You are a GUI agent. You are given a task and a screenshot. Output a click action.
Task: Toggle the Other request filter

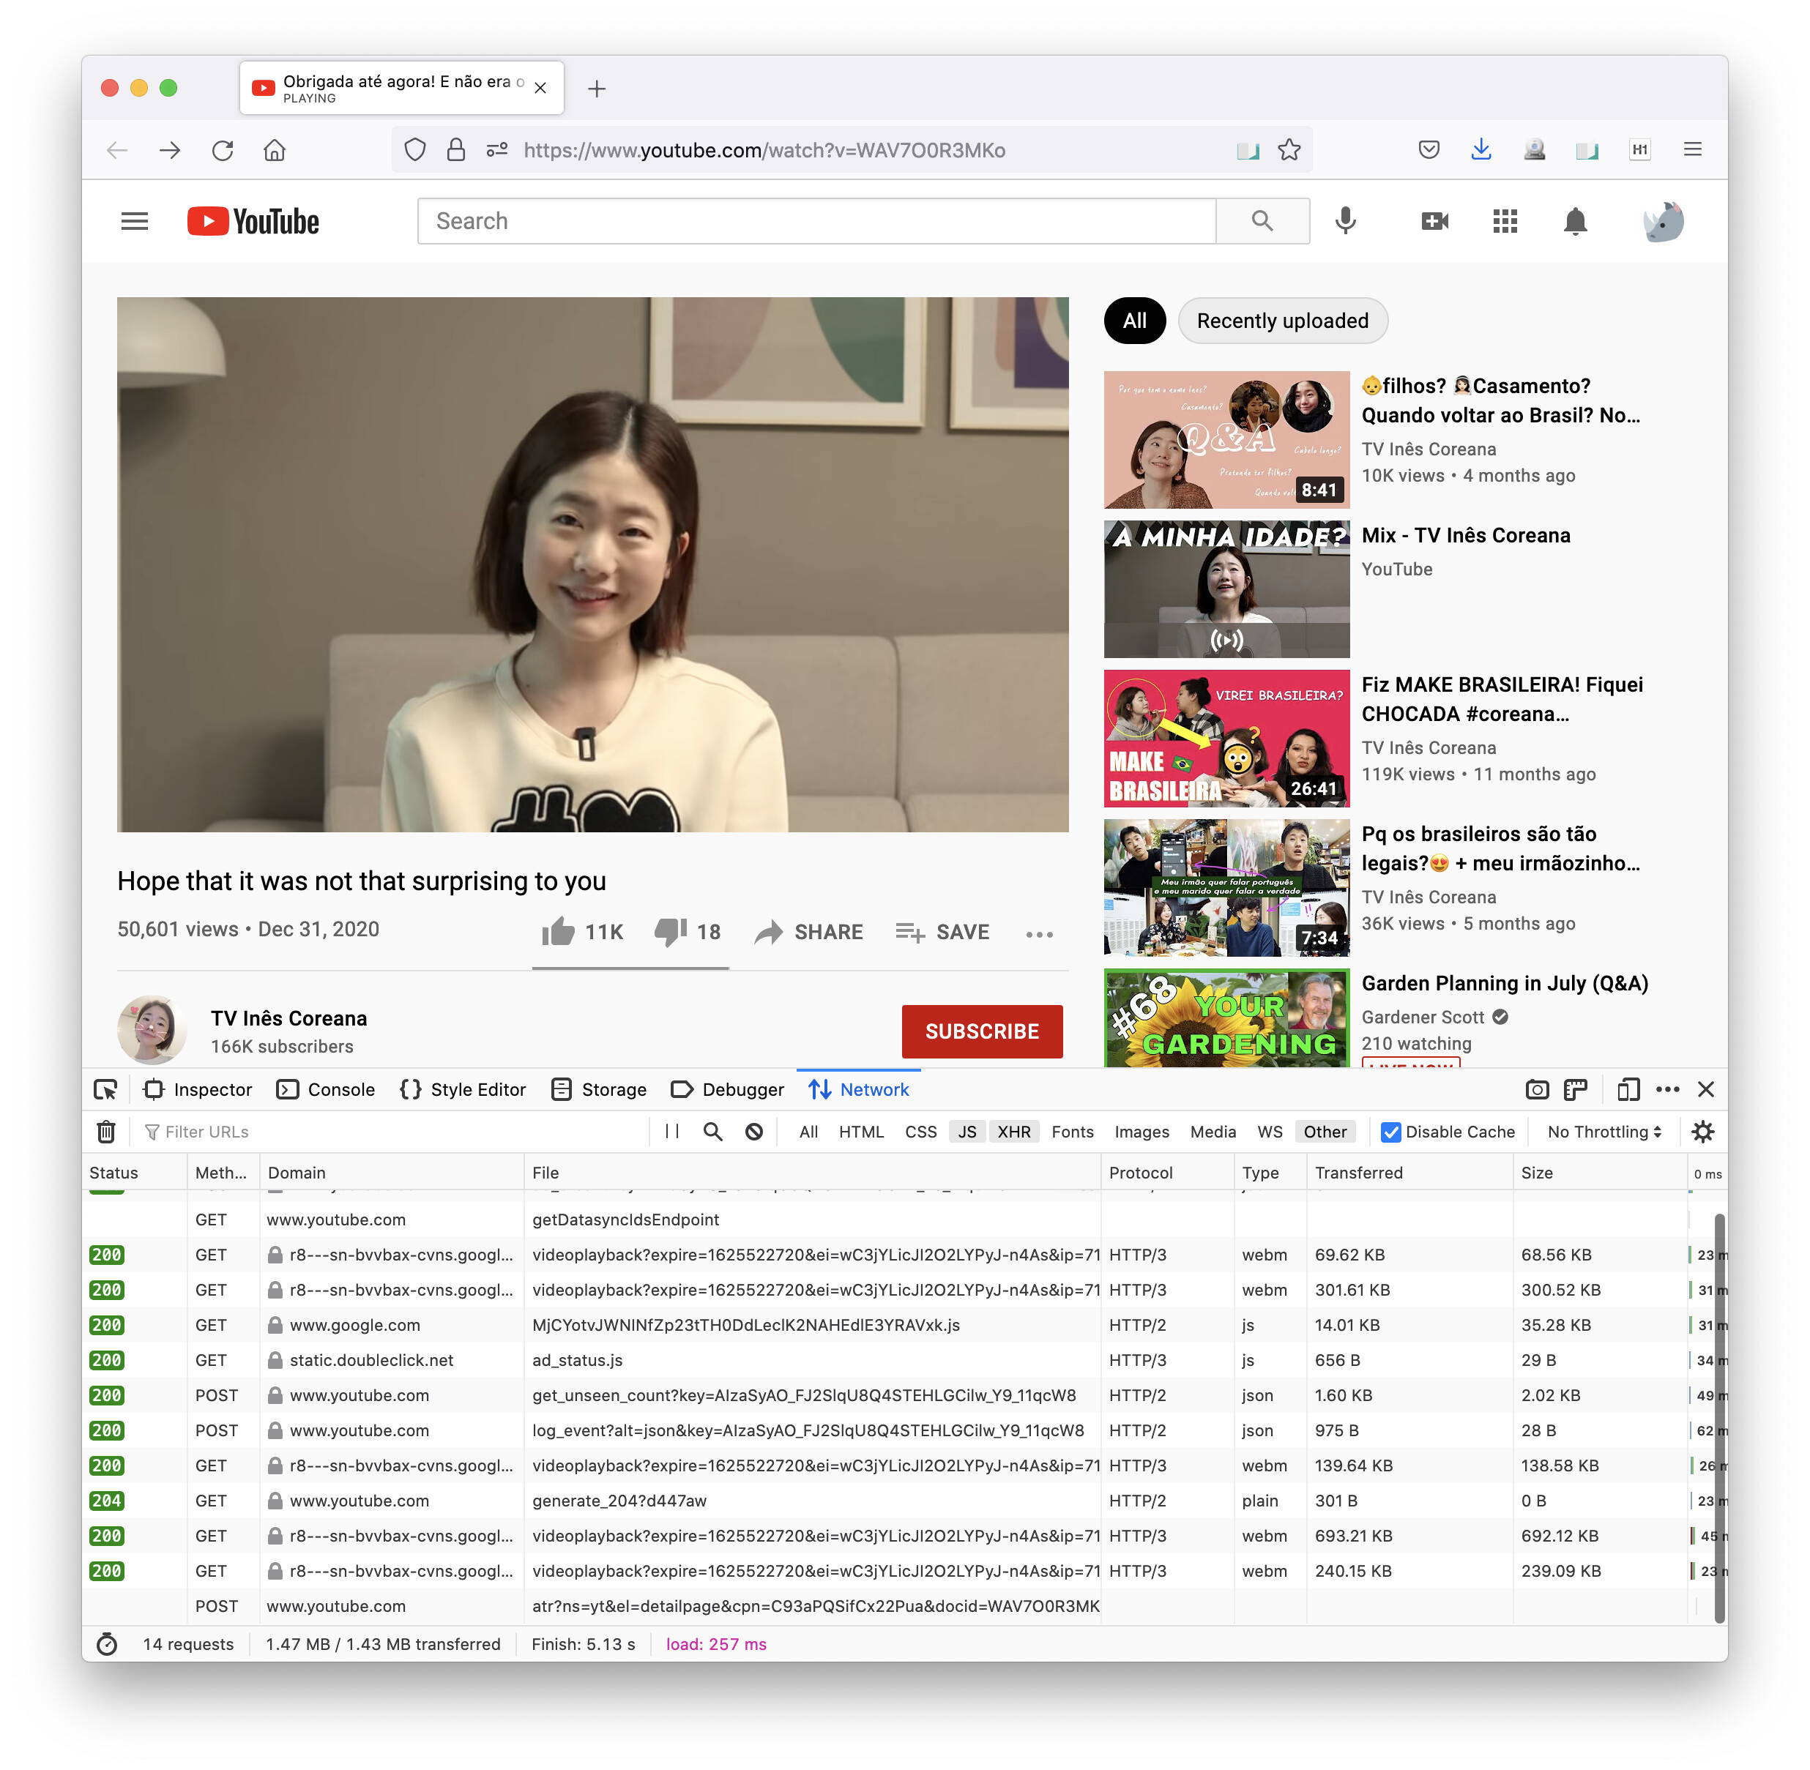point(1325,1132)
